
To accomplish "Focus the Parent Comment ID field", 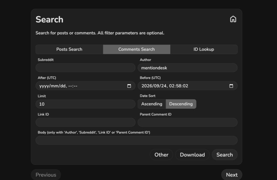I will point(188,122).
